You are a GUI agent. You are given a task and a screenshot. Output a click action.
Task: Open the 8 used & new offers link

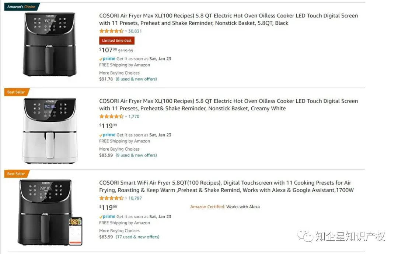point(136,79)
